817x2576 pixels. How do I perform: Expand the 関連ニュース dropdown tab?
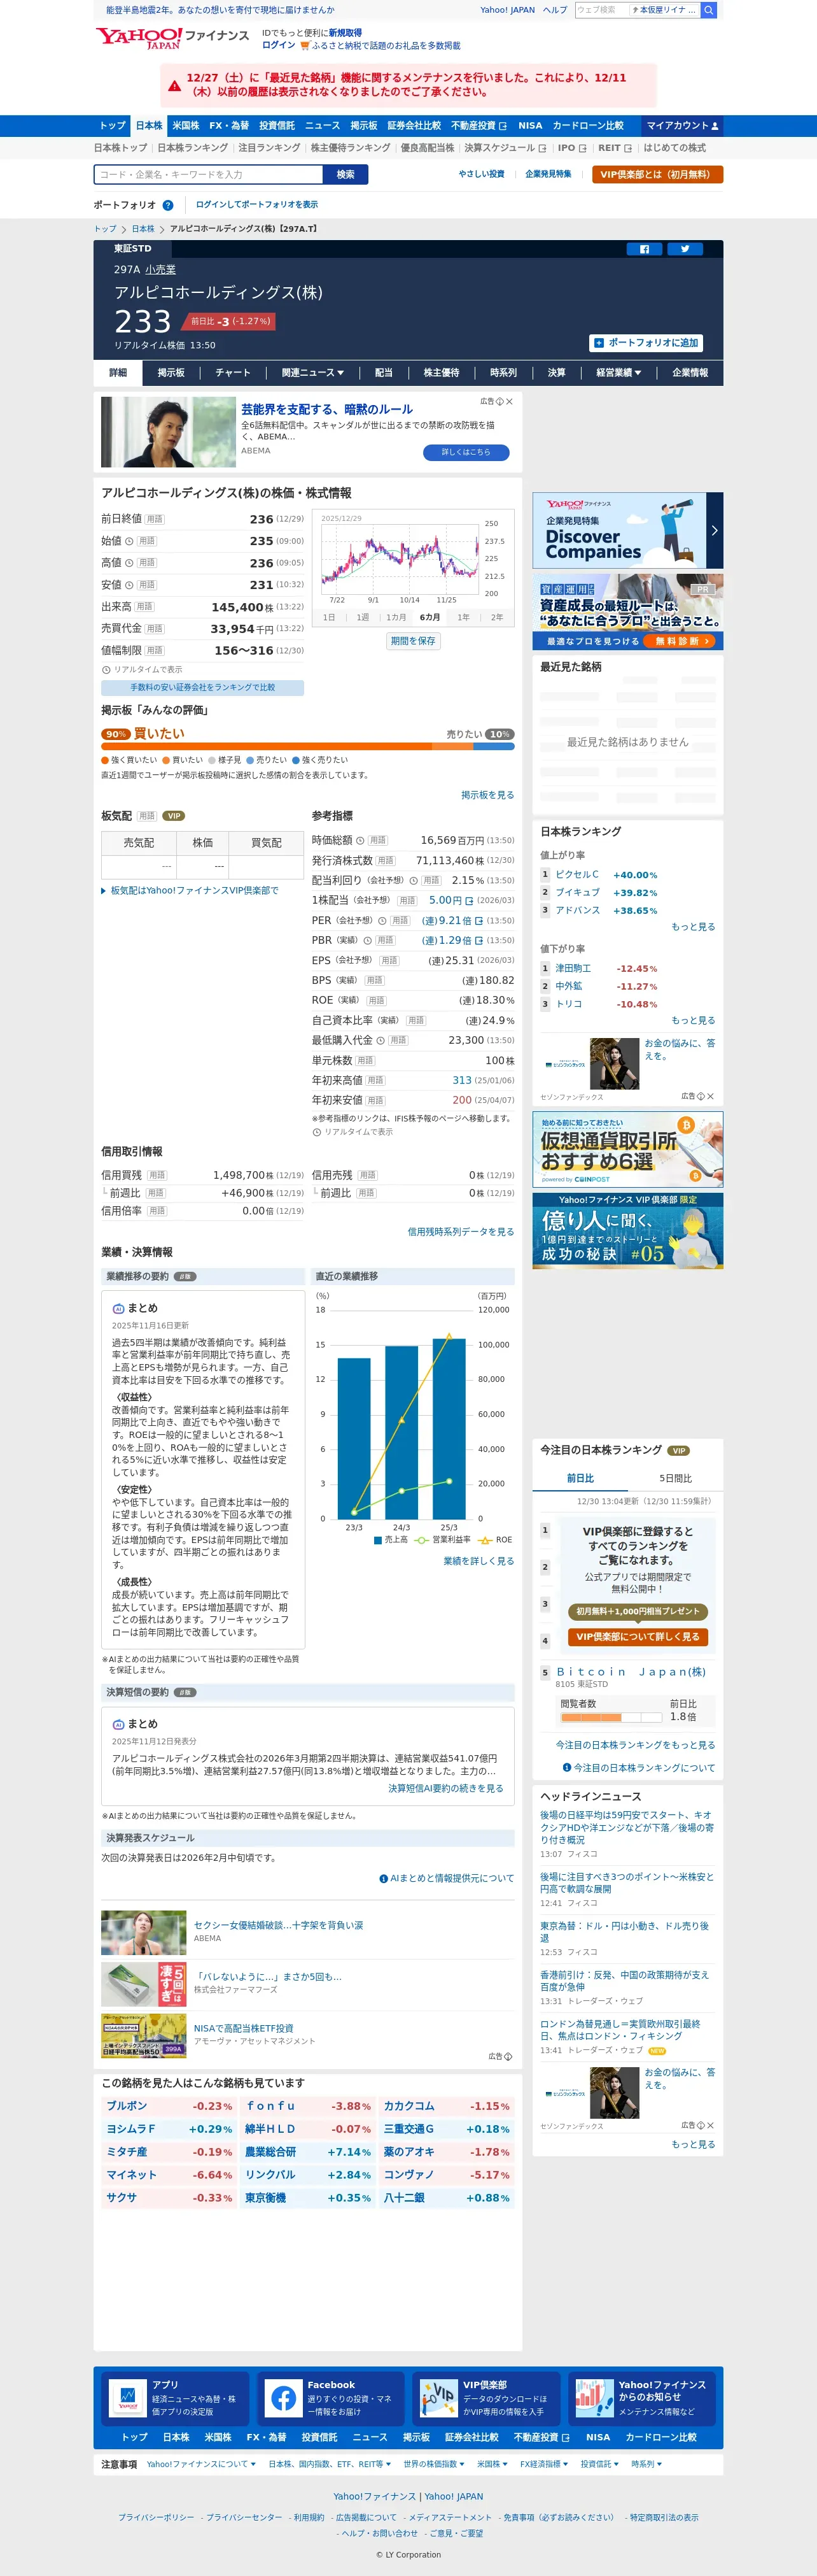(312, 373)
